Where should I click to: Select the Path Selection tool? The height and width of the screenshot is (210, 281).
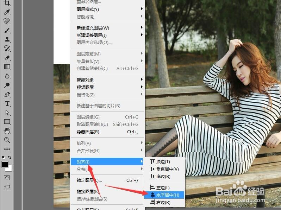pos(7,113)
